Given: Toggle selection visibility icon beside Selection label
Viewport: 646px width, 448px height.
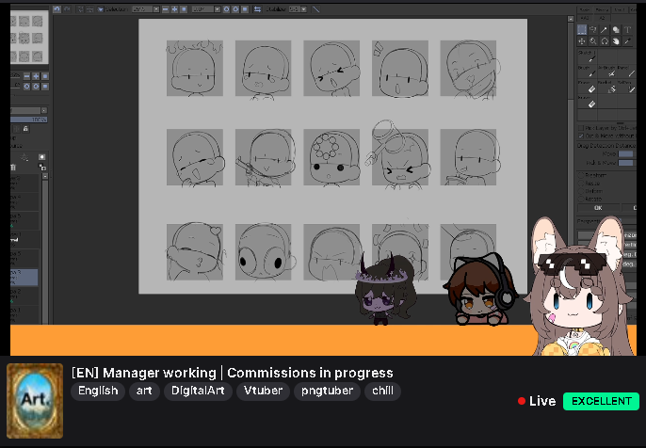Looking at the screenshot, I should pyautogui.click(x=100, y=9).
